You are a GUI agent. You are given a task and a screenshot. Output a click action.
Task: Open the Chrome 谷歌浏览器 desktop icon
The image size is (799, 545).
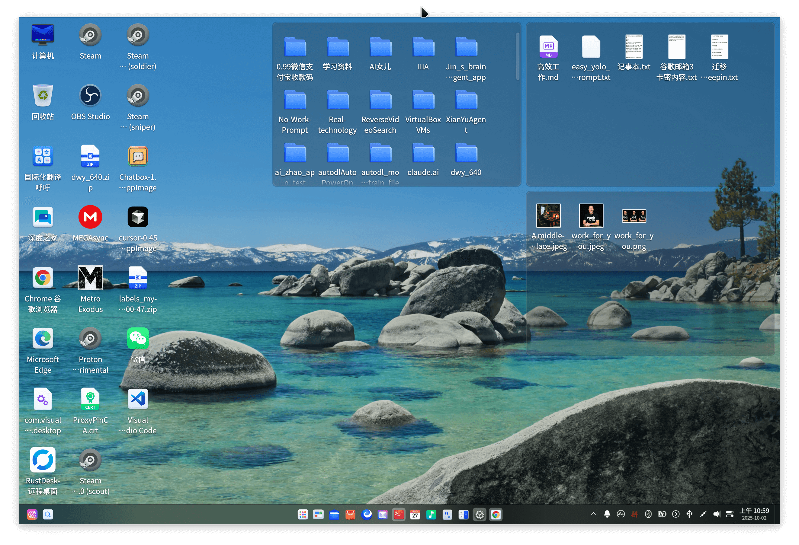43,278
